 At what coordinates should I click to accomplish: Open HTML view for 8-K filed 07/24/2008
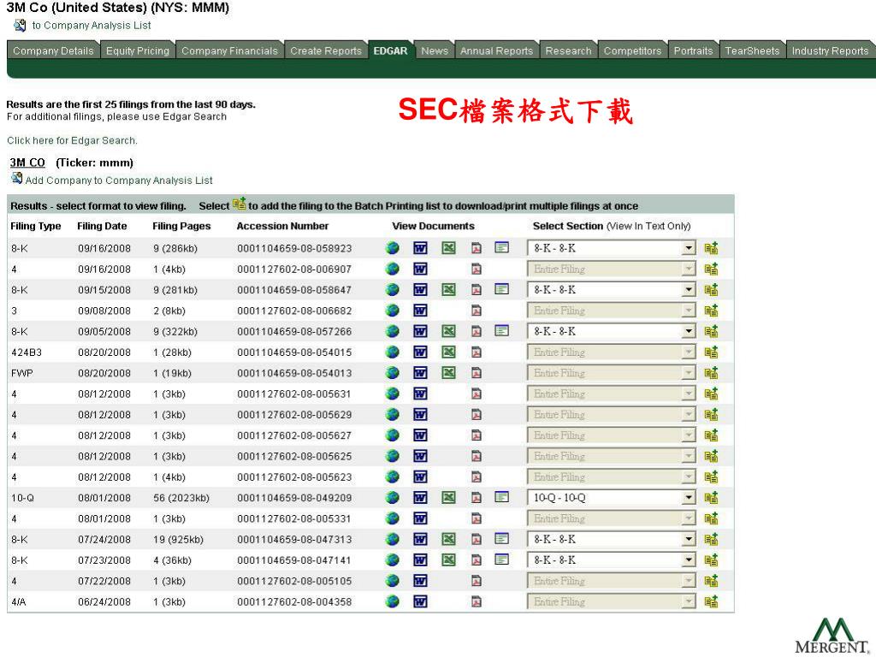tap(393, 539)
